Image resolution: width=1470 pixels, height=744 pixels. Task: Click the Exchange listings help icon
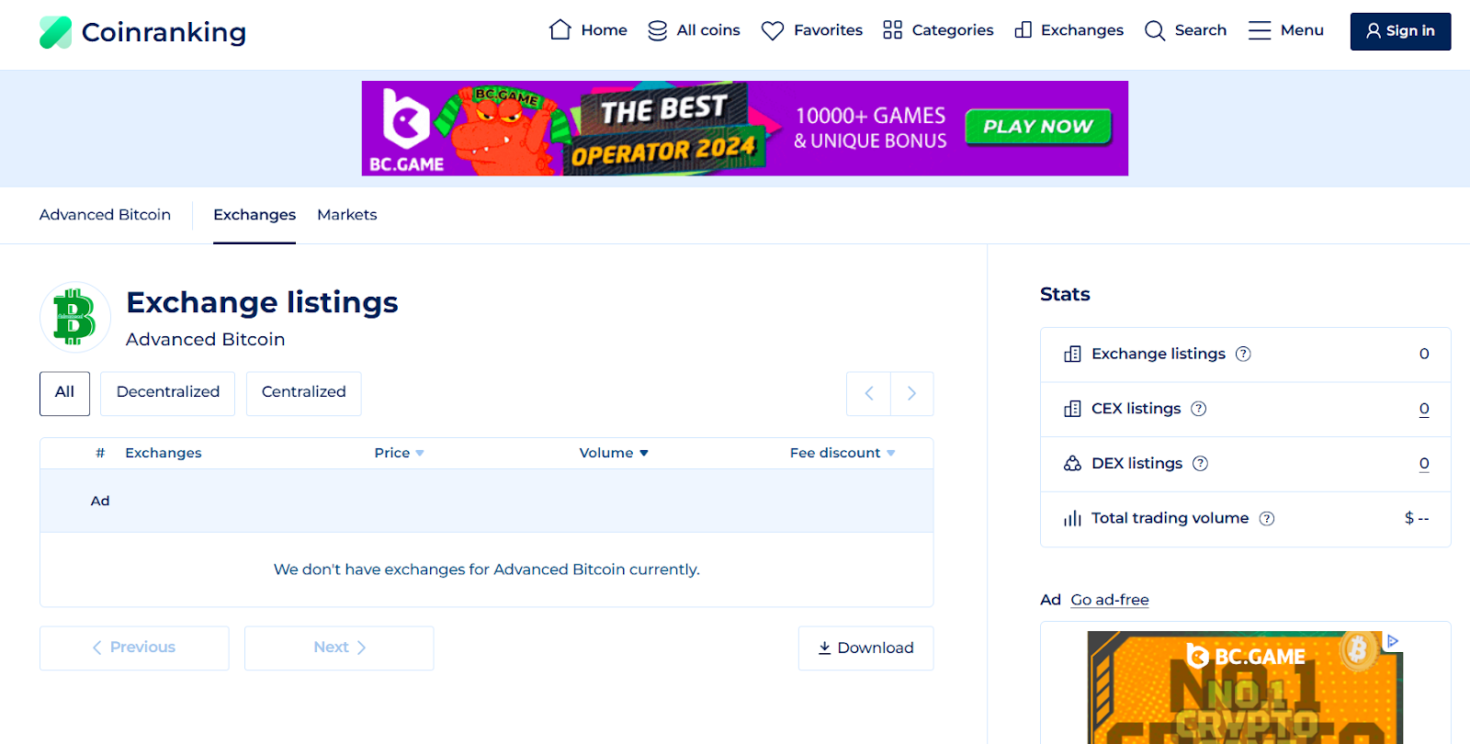pyautogui.click(x=1243, y=354)
